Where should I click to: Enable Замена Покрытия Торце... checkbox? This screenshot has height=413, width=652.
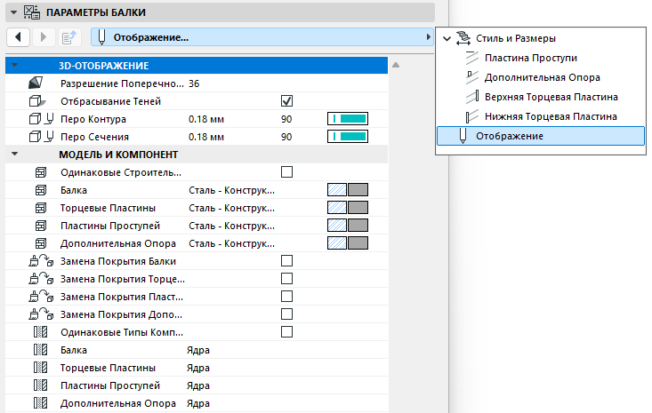click(x=287, y=279)
